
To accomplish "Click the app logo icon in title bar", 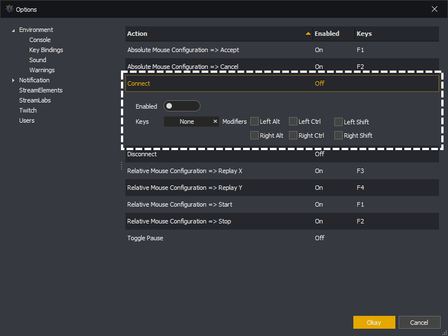I will pyautogui.click(x=10, y=9).
